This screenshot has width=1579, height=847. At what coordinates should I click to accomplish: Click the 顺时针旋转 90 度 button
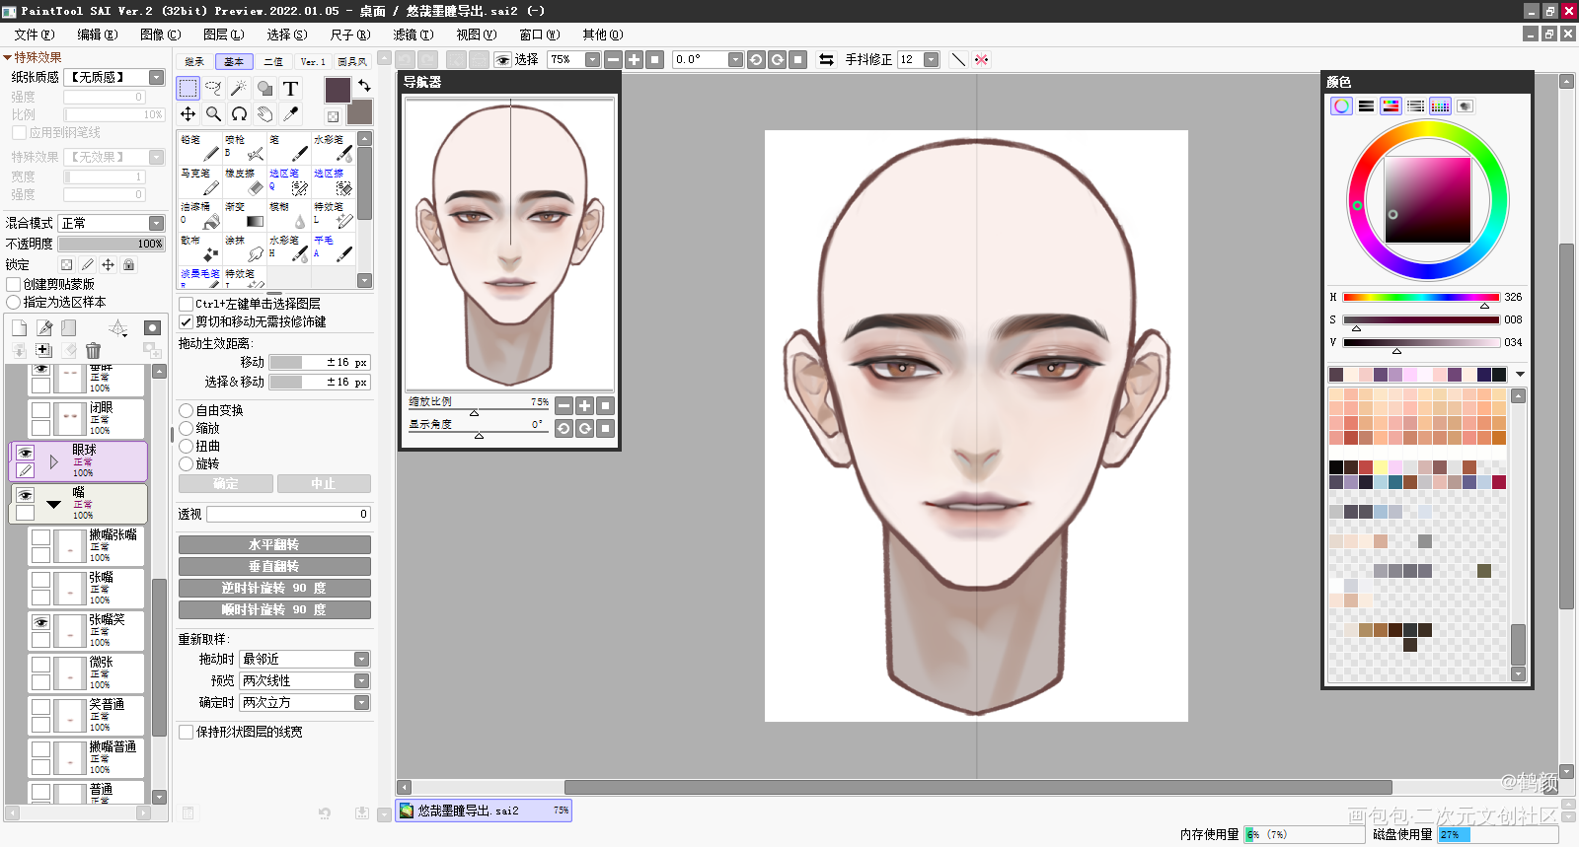(x=274, y=610)
